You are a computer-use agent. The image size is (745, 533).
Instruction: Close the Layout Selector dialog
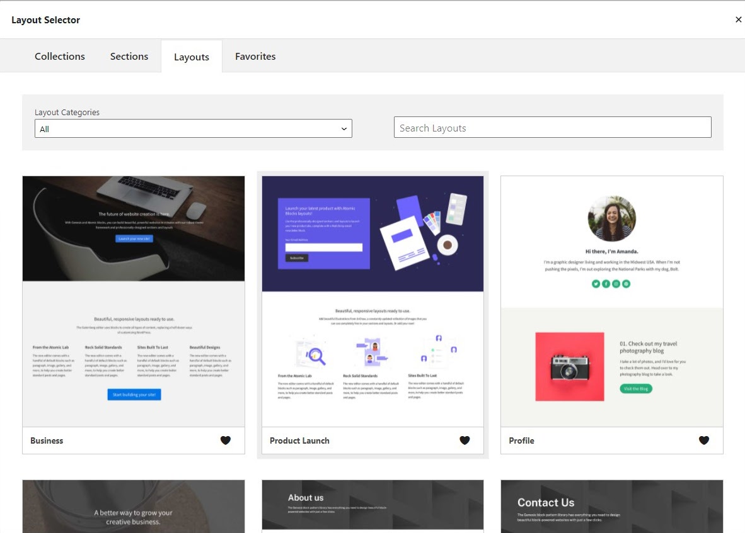[x=738, y=20]
